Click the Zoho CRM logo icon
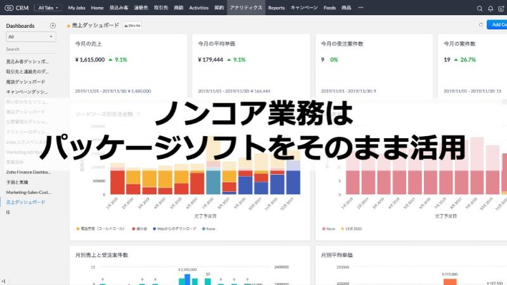Image resolution: width=507 pixels, height=285 pixels. (9, 8)
